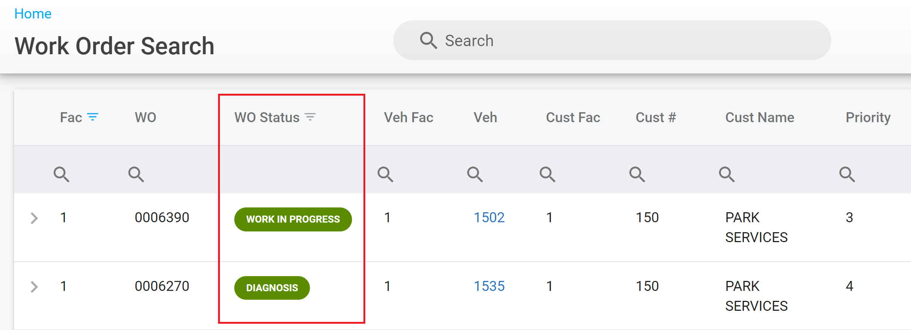Viewport: 911px width, 330px height.
Task: Go to Home breadcrumb link
Action: (x=33, y=14)
